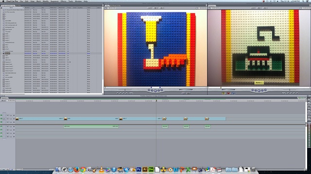311x174 pixels.
Task: Toggle the lock on the V1 track
Action: (x=11, y=119)
